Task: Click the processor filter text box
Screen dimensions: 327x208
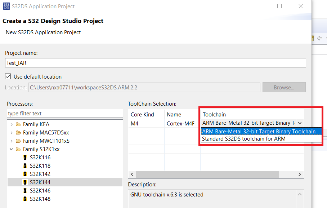Action: 65,114
